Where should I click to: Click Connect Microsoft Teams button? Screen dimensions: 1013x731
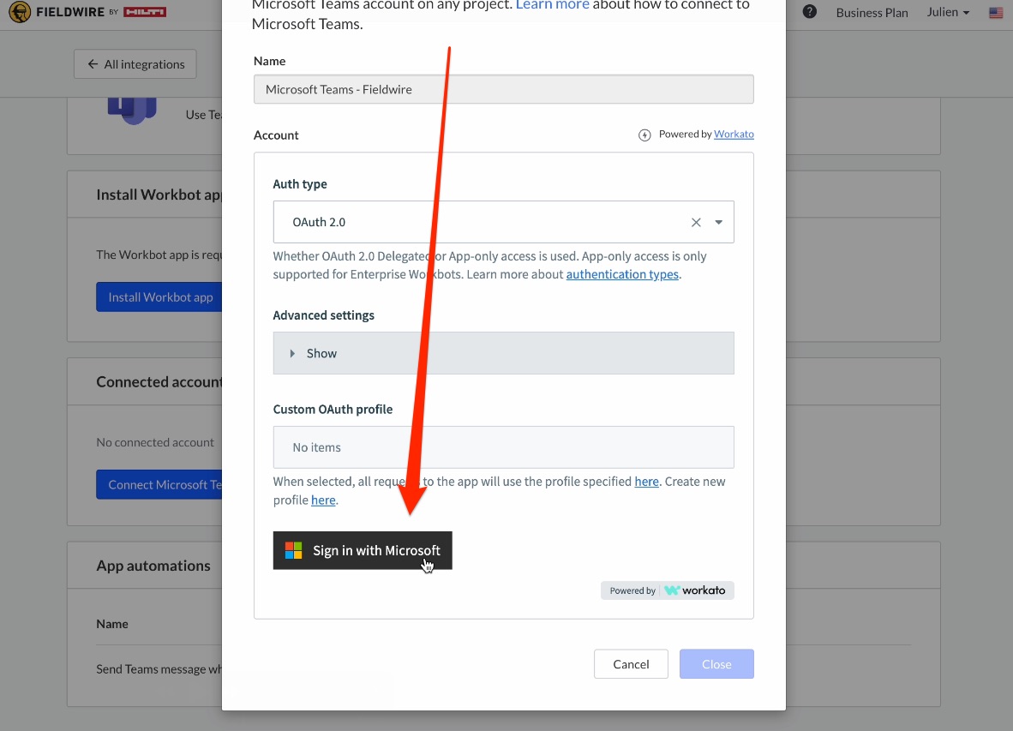click(x=159, y=484)
